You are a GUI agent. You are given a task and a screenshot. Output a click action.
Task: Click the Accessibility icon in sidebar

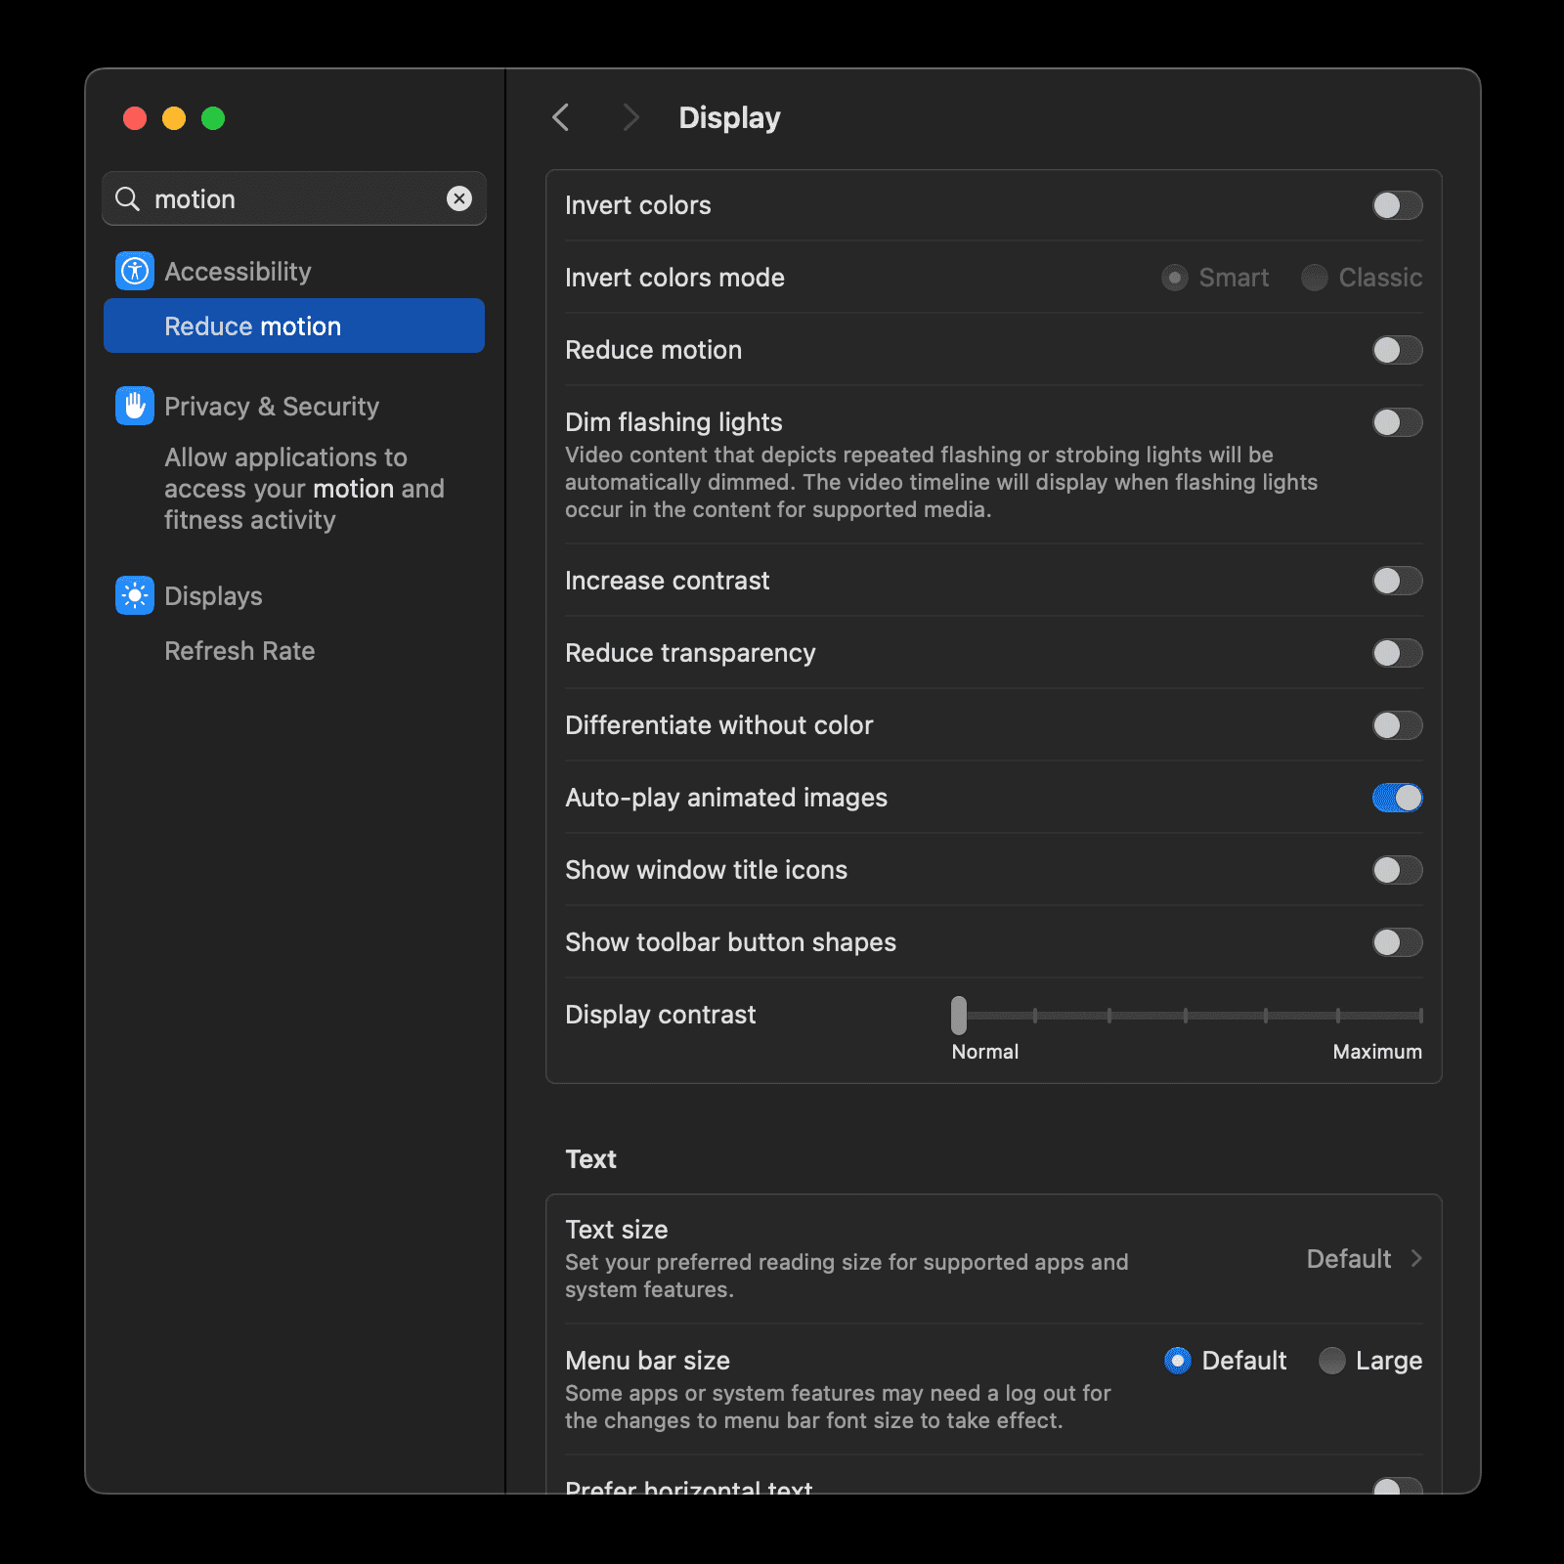click(135, 271)
